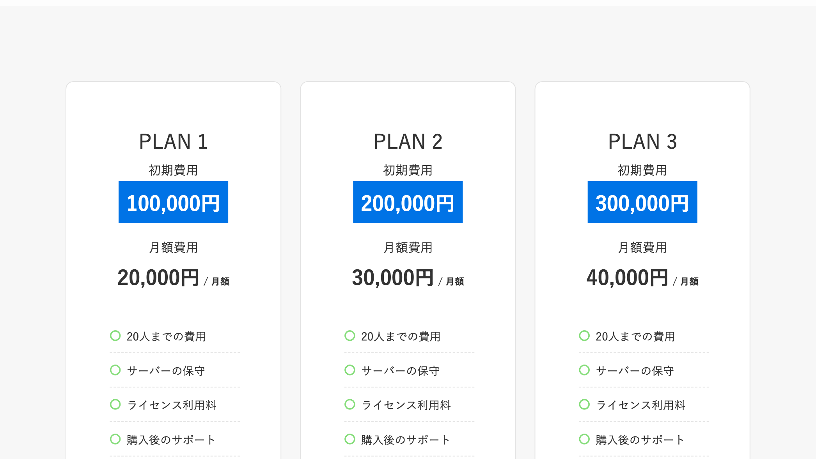Click green circle beside PLAN 1 サーバーの保守
The image size is (816, 459).
click(x=115, y=370)
